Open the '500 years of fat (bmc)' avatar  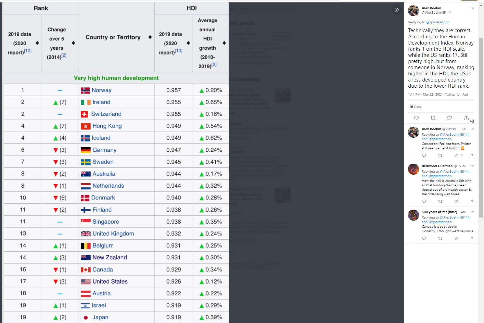tap(413, 215)
